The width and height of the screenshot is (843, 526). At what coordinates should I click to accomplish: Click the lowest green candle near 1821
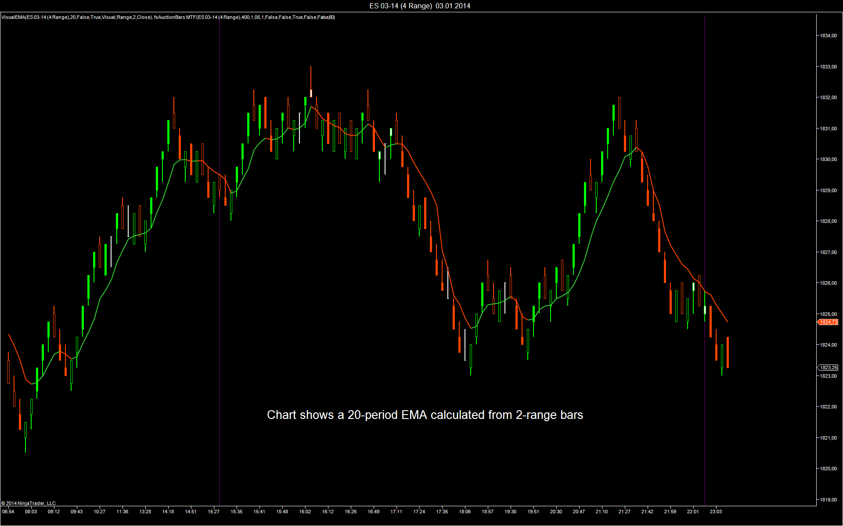coord(25,432)
